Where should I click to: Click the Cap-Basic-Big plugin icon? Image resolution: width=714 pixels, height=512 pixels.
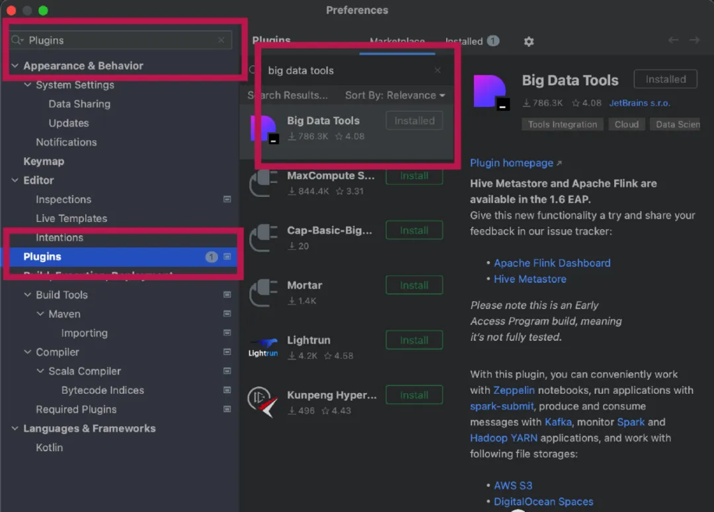coord(264,238)
